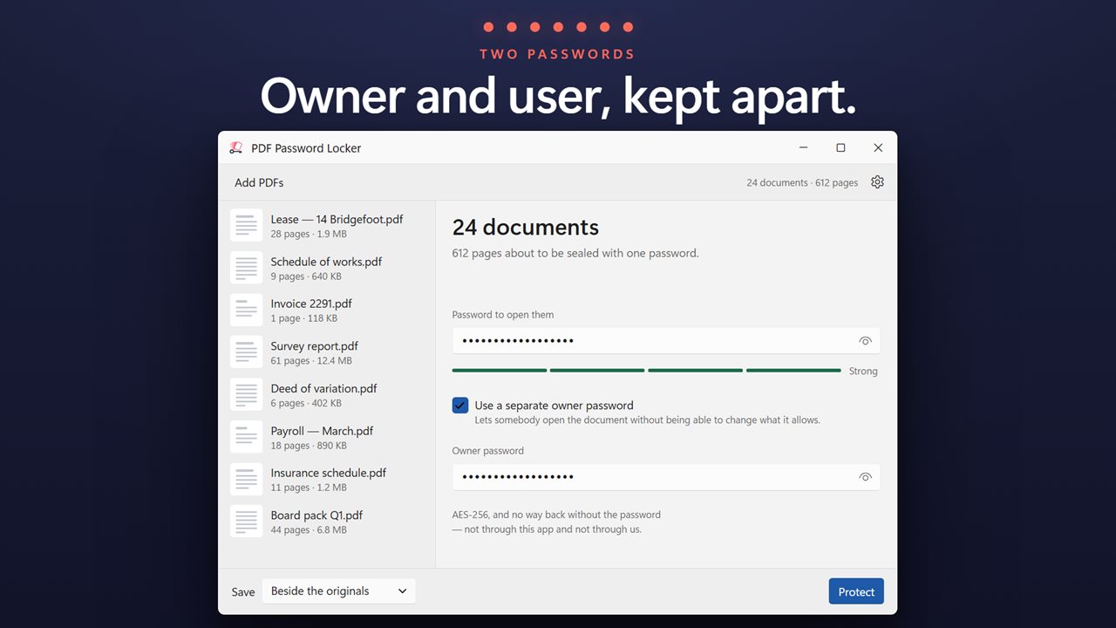This screenshot has width=1116, height=628.
Task: Click Add PDFs
Action: click(x=259, y=183)
